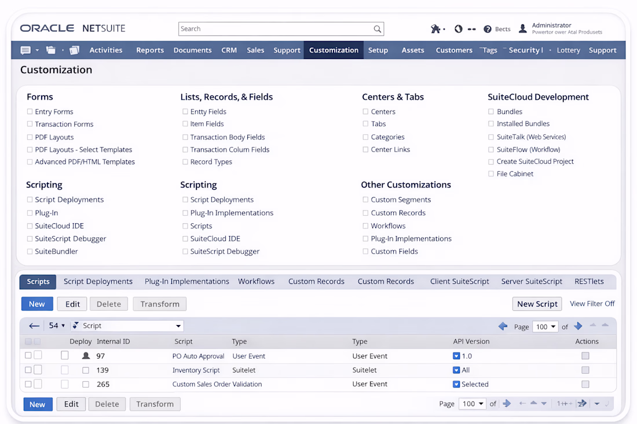
Task: Click the search magnifier icon
Action: pos(377,29)
